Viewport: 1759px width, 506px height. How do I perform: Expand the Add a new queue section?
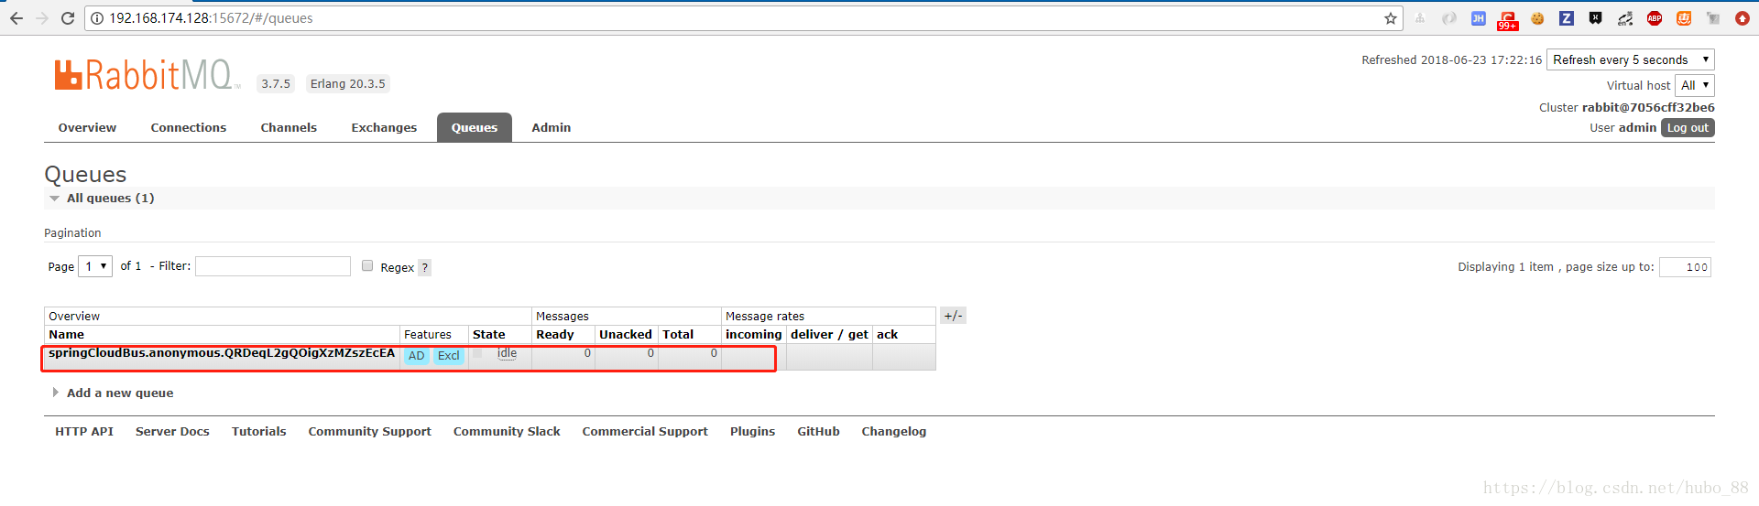[x=119, y=393]
